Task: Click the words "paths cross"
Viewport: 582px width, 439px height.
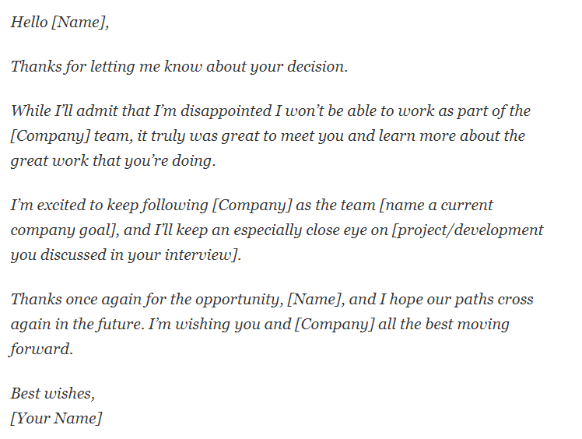Action: coord(493,300)
